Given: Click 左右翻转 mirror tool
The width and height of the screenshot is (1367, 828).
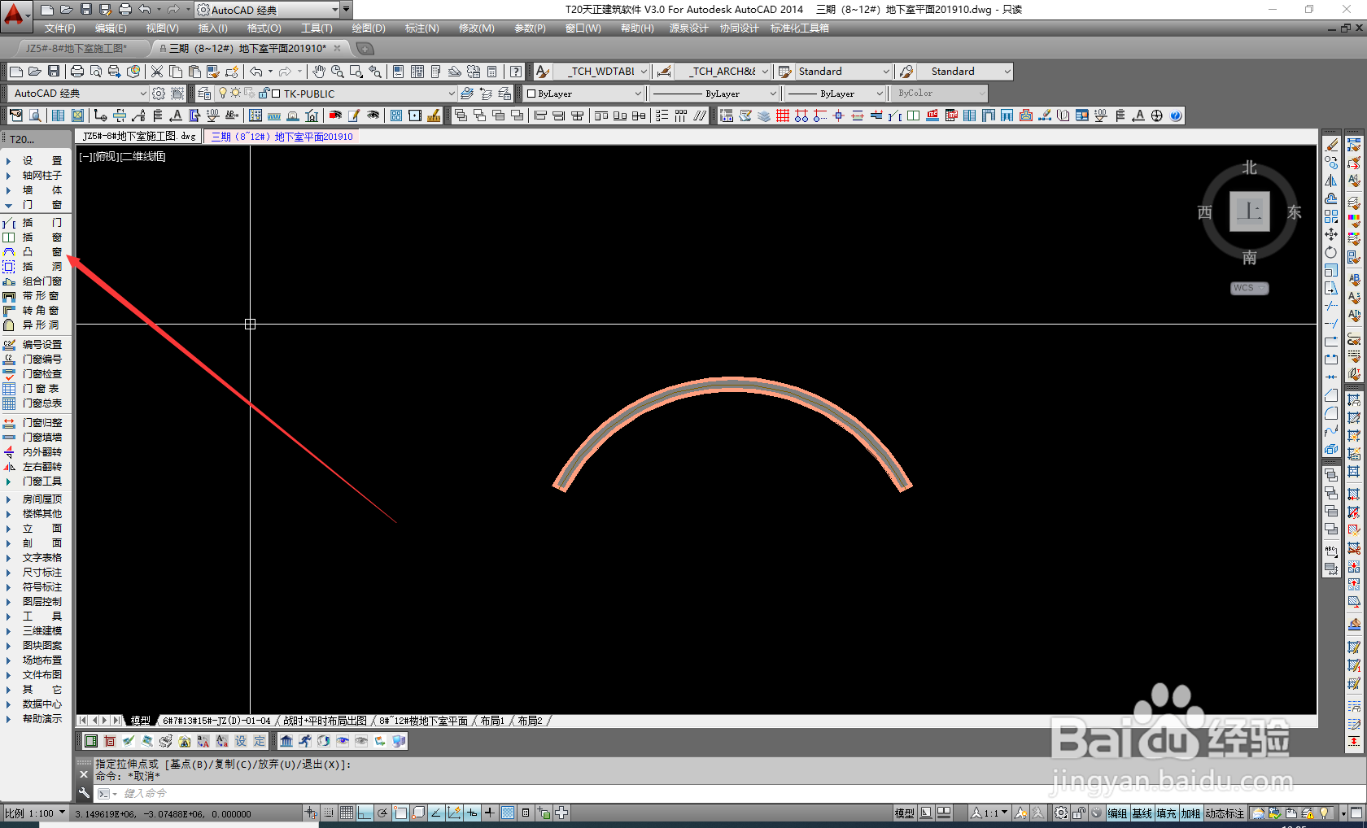Looking at the screenshot, I should [x=33, y=467].
